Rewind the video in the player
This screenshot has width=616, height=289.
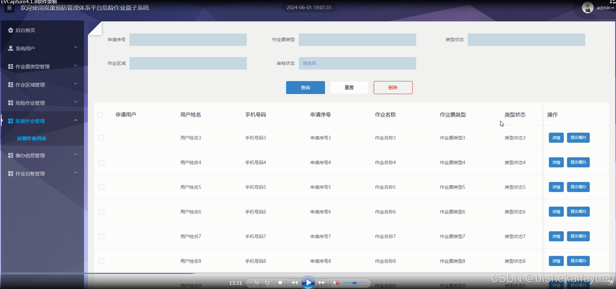294,283
